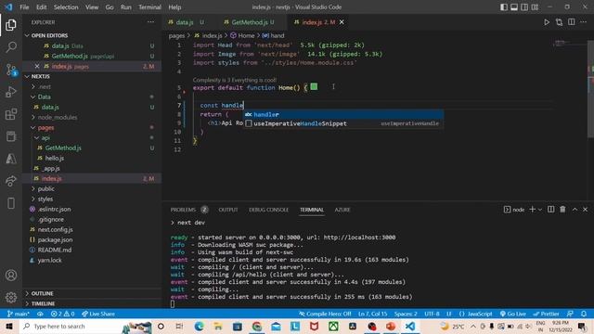
Task: Open Customize Layout icon
Action: (x=535, y=7)
